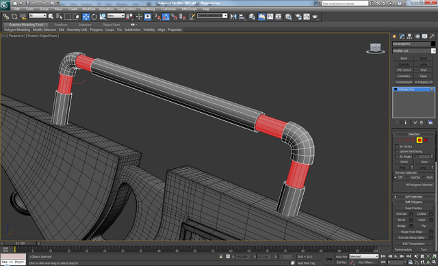Toggle the Ignore Backfacing checkbox
This screenshot has width=438, height=266.
pos(397,151)
